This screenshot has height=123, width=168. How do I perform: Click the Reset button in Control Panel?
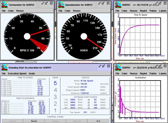click(x=34, y=121)
